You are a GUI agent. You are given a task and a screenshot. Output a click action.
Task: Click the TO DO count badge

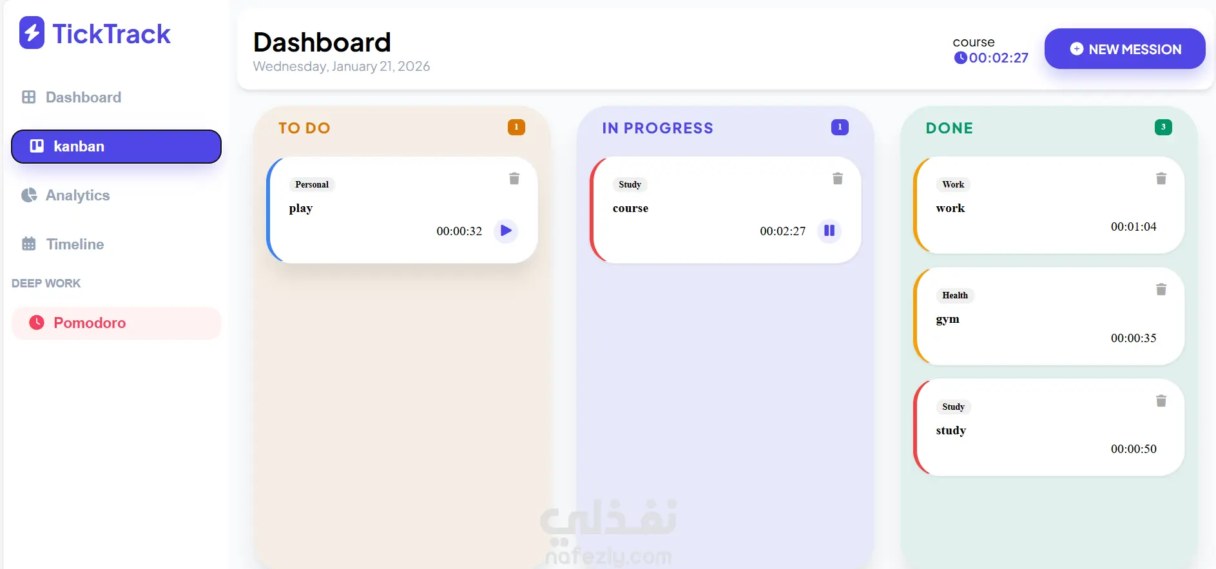(x=516, y=127)
